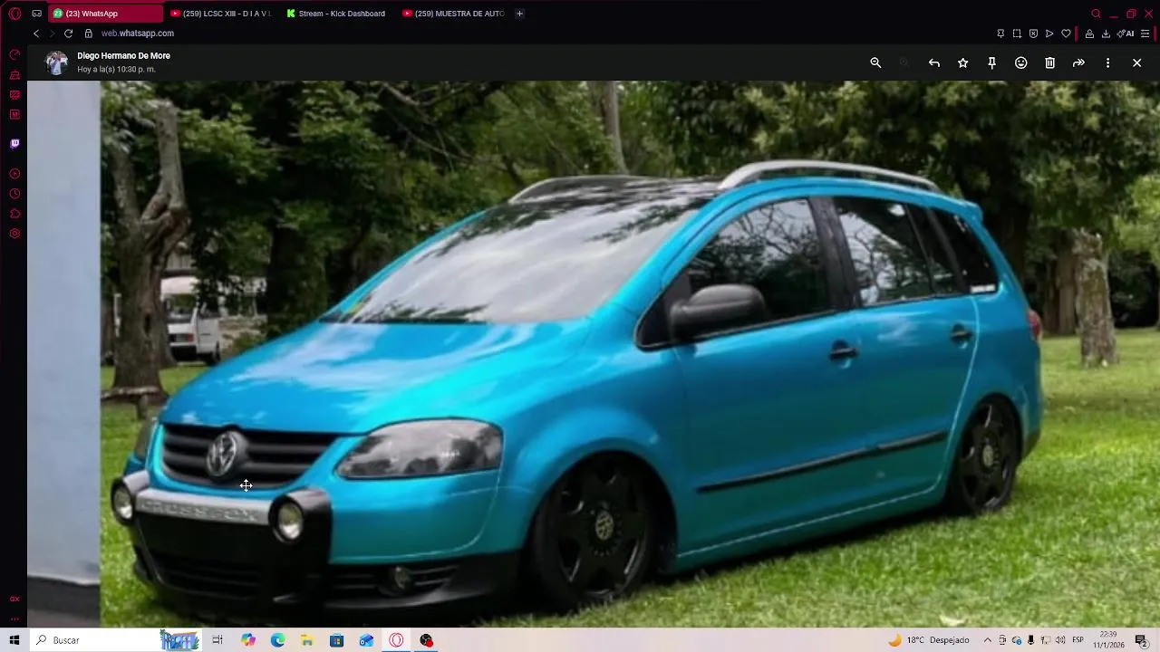Click the contact name Diego Hermano De More
The width and height of the screenshot is (1160, 652).
pos(123,55)
